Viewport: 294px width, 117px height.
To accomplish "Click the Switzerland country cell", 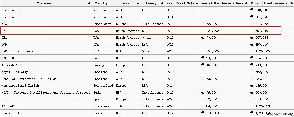I will click(103, 86).
